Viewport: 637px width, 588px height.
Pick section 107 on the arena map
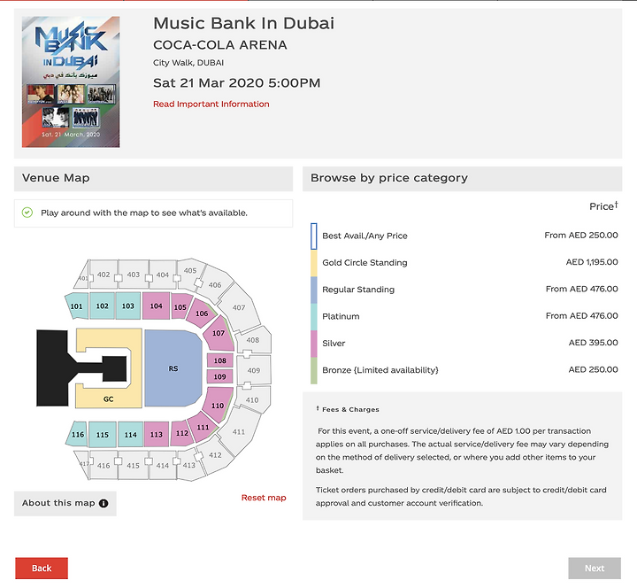(219, 333)
